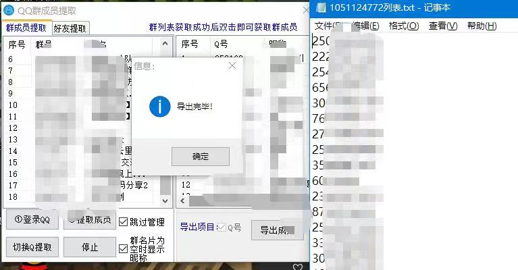
Task: Expand the 查看(V) menu in Notepad
Action: click(x=443, y=26)
